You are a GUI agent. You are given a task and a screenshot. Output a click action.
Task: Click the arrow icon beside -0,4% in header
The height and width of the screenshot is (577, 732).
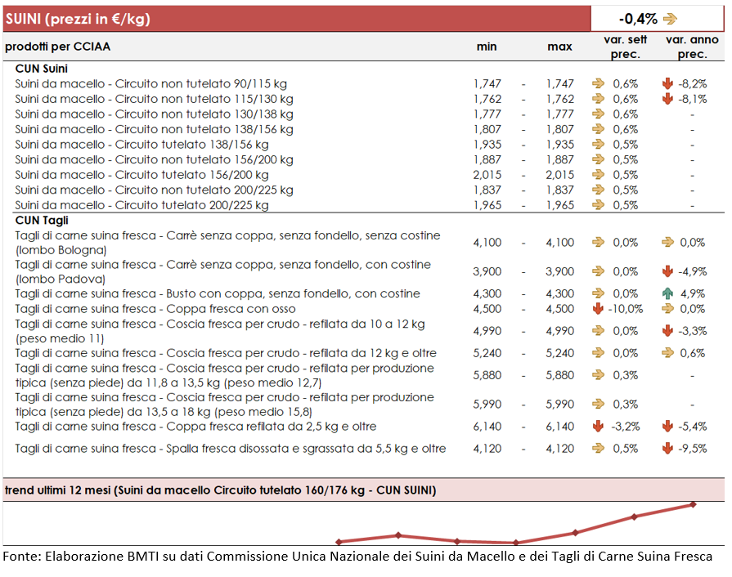tap(670, 19)
